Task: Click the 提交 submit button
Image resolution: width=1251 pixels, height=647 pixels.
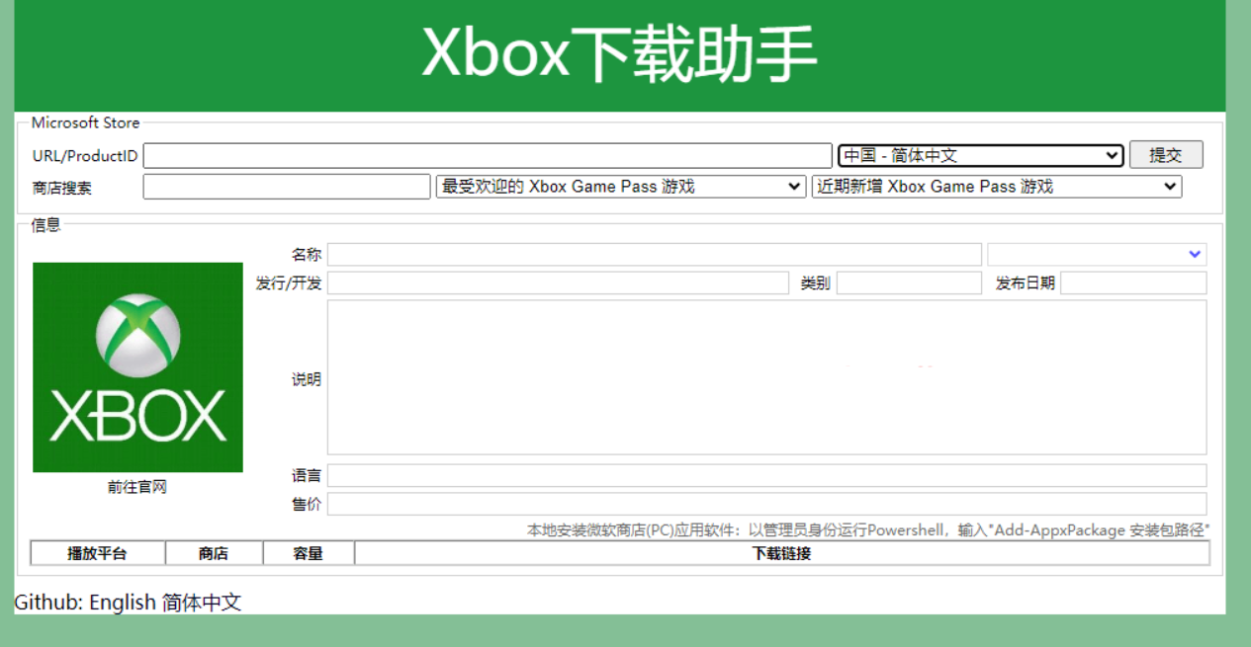Action: pos(1166,155)
